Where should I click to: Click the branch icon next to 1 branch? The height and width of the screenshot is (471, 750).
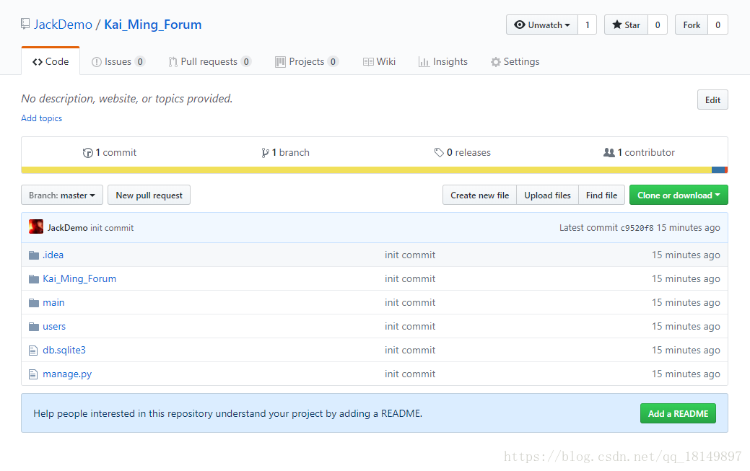(x=265, y=153)
